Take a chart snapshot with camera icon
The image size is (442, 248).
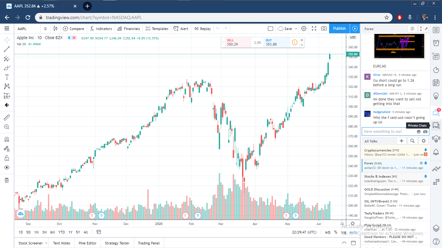click(x=324, y=28)
